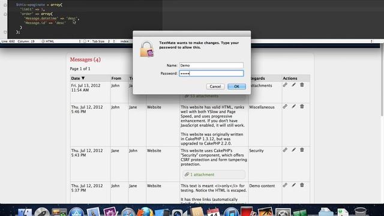Toggle fold marker beside closing ); line

click(x=5, y=32)
